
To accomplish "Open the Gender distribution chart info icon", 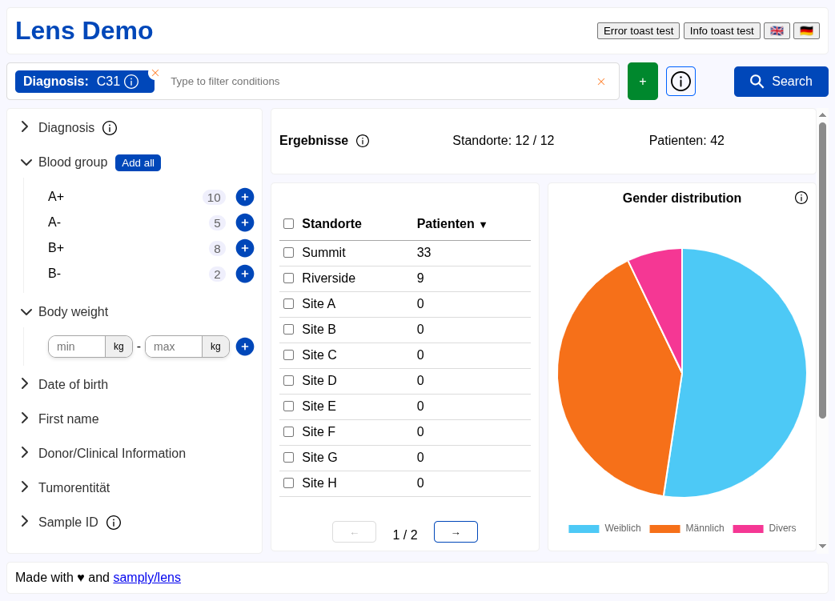I will click(x=801, y=198).
